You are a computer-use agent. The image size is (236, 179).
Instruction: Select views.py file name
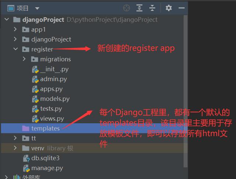52,119
